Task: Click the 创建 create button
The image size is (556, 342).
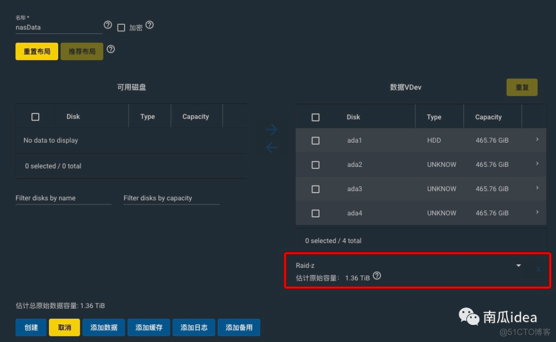Action: pyautogui.click(x=31, y=328)
